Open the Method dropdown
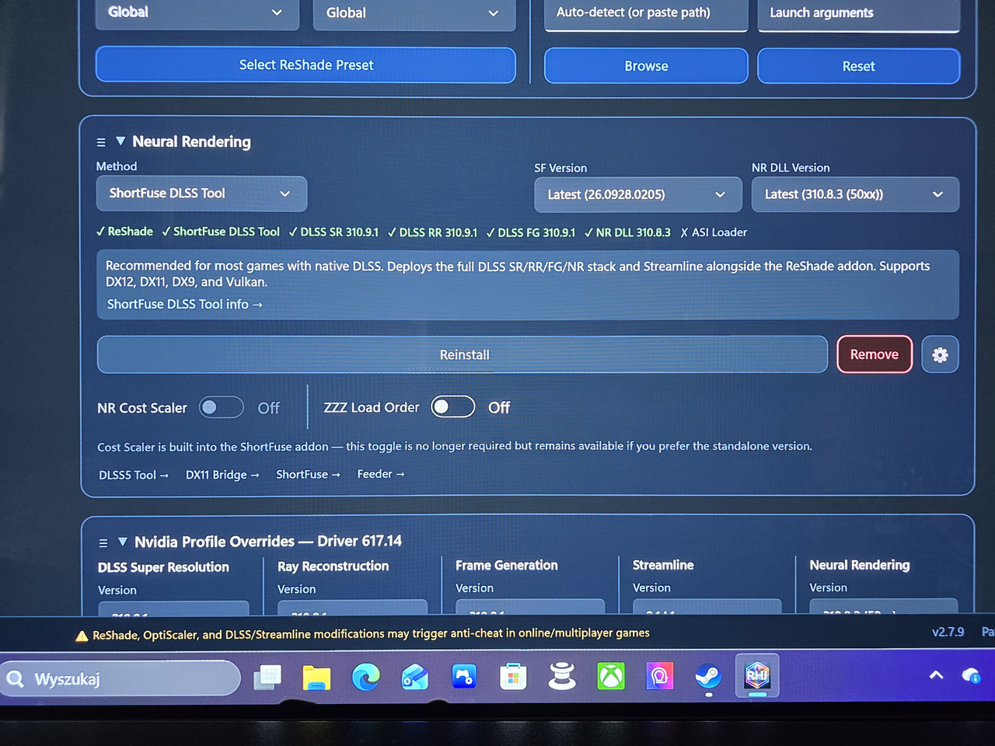 pos(201,193)
